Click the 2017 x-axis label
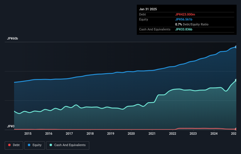 (x=69, y=134)
